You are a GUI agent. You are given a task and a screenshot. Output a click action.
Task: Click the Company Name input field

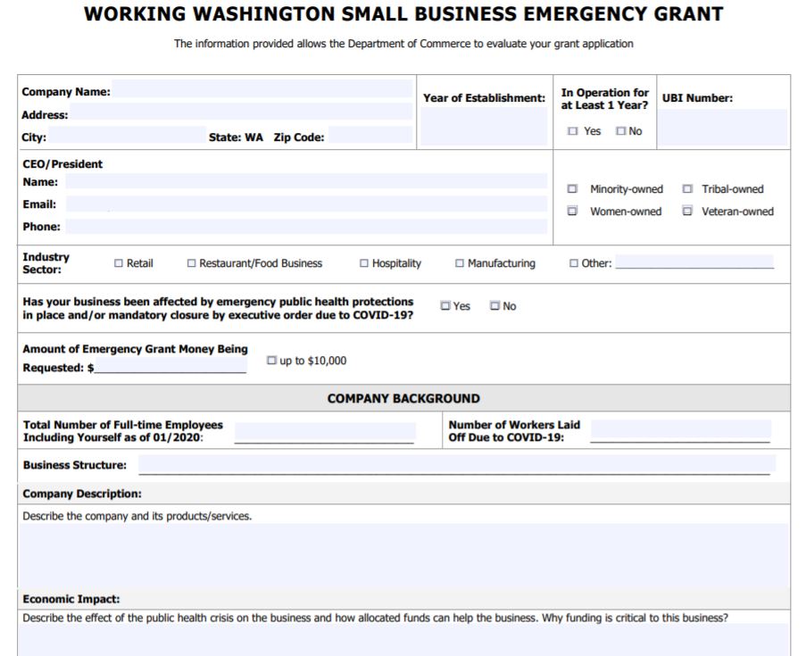[x=262, y=88]
